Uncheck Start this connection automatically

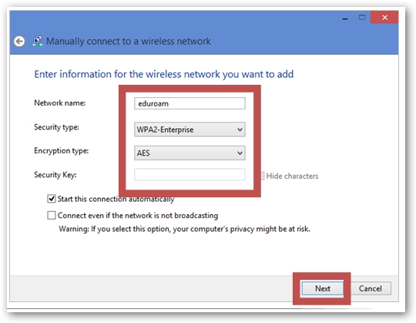[52, 199]
